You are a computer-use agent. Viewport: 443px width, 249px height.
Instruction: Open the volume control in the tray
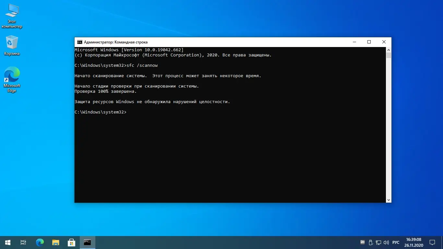click(x=386, y=242)
